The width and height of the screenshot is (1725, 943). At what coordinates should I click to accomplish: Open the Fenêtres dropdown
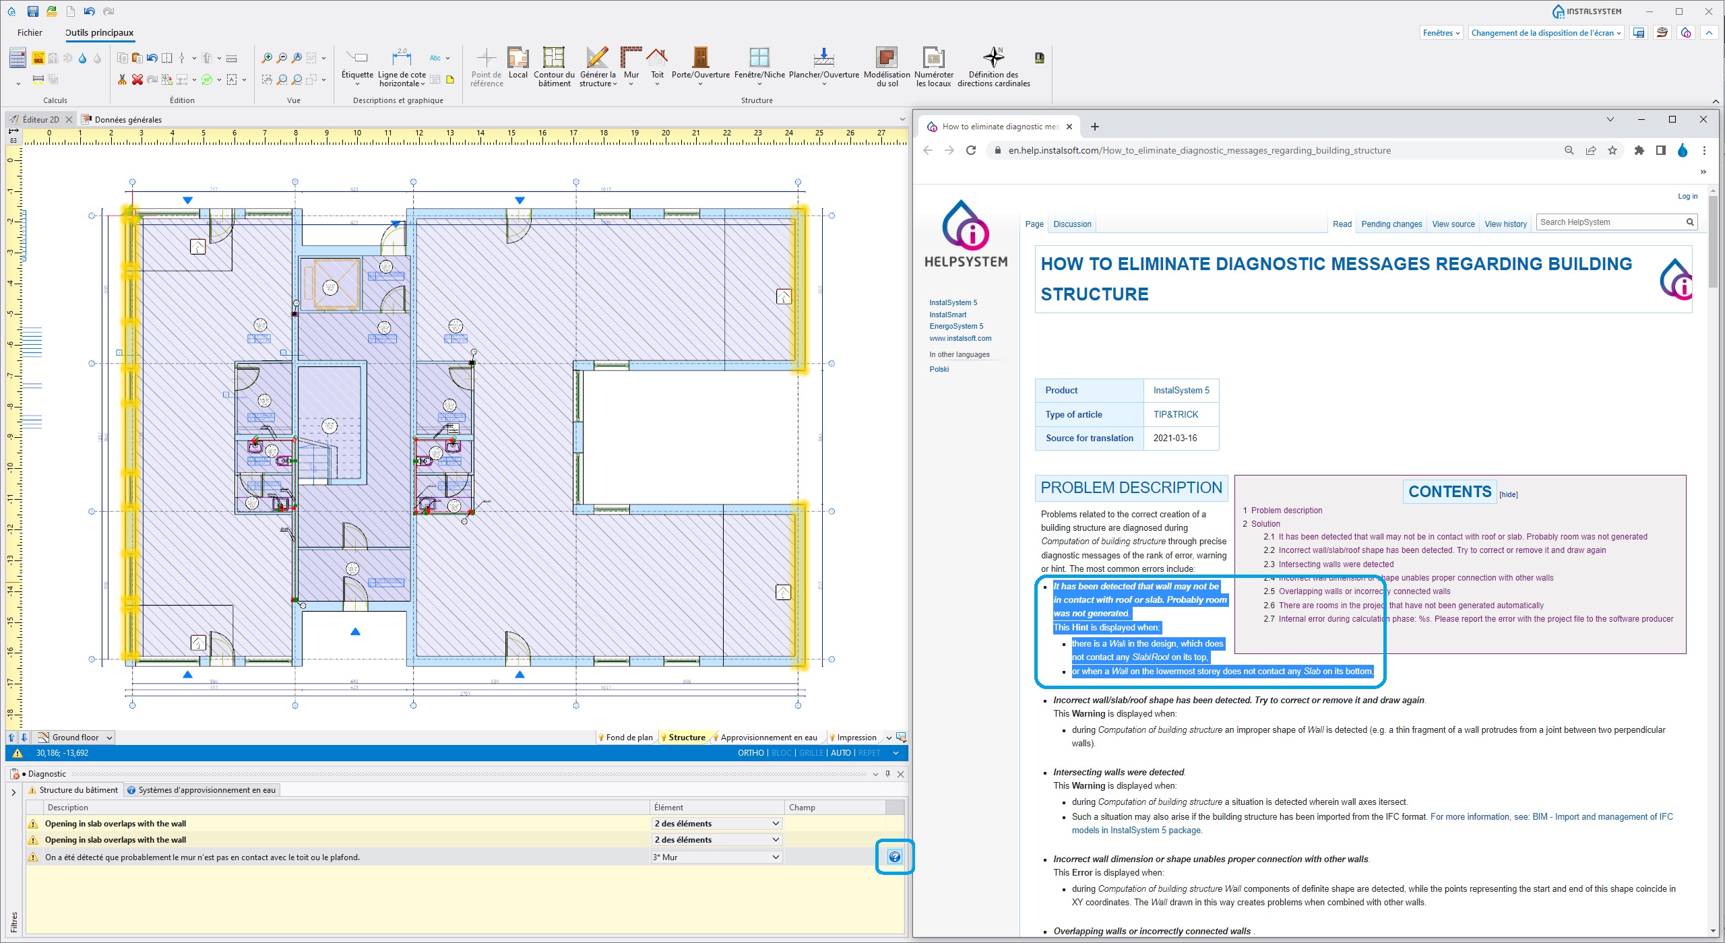coord(1441,33)
